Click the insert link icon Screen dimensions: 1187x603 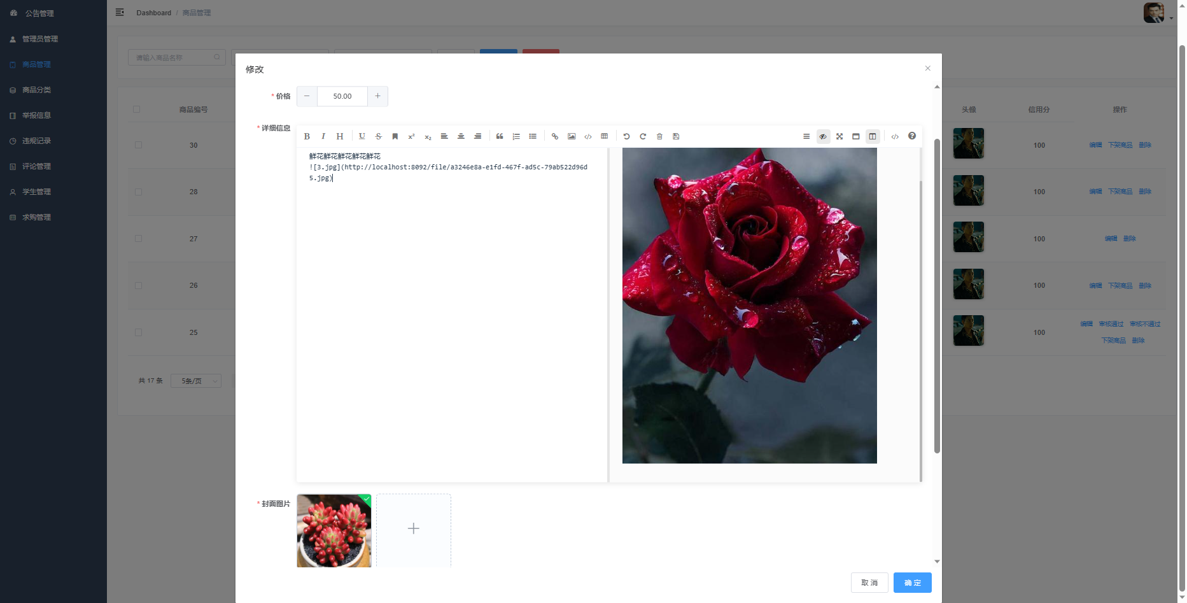555,136
